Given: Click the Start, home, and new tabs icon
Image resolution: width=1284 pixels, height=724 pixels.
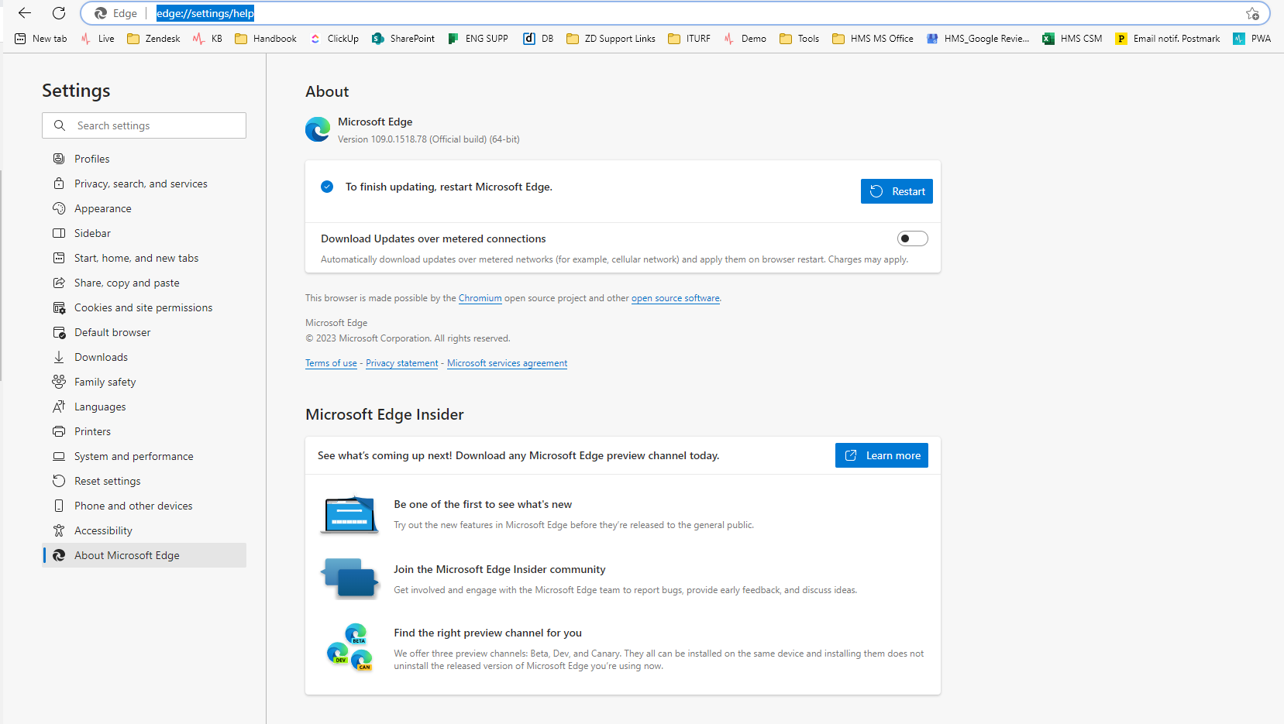Looking at the screenshot, I should 59,258.
